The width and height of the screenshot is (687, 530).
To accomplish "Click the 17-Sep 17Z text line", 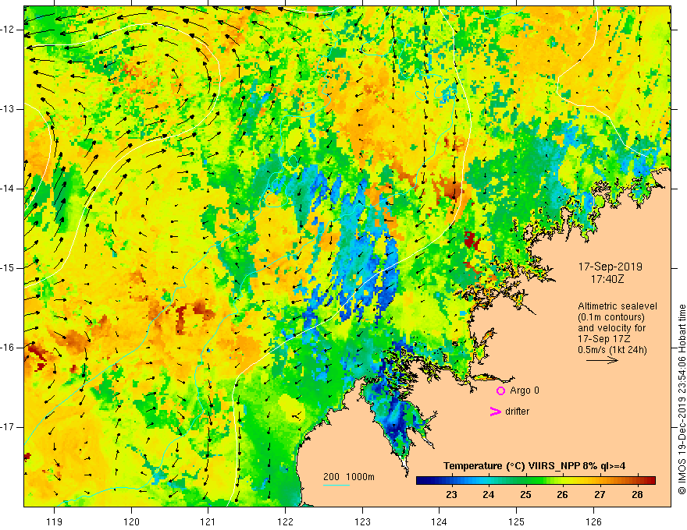I will pos(606,339).
